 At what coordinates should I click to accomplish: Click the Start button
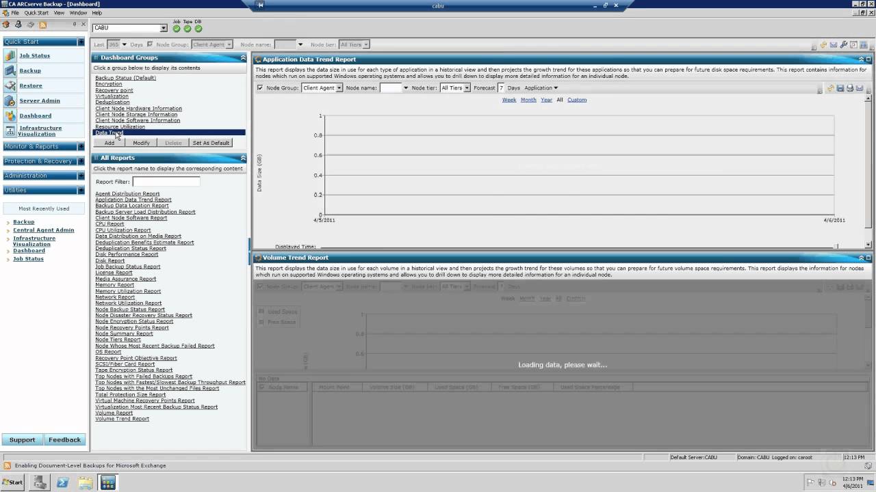(x=12, y=482)
